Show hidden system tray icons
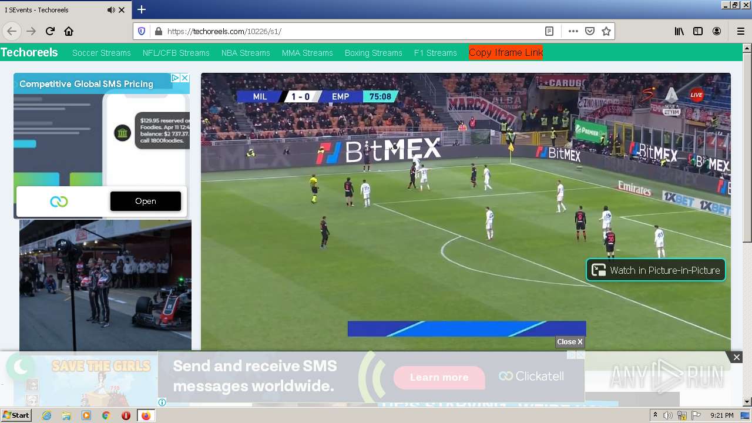The height and width of the screenshot is (423, 752). click(655, 415)
